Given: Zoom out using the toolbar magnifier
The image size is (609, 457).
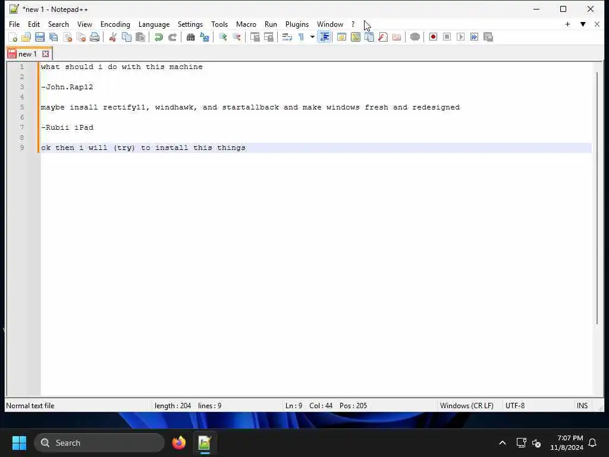Looking at the screenshot, I should (x=236, y=37).
